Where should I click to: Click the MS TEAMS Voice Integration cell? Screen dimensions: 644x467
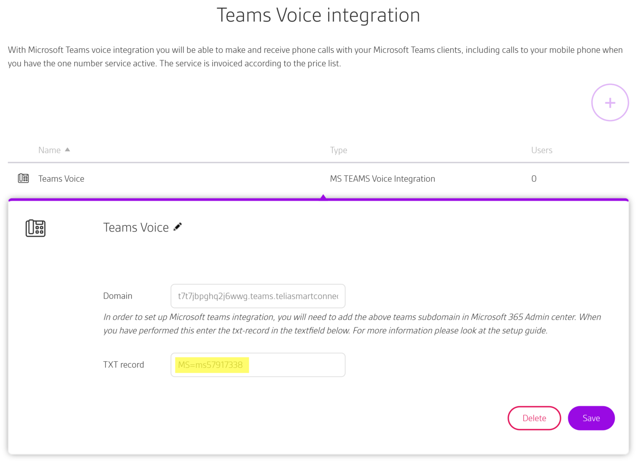[x=382, y=179]
